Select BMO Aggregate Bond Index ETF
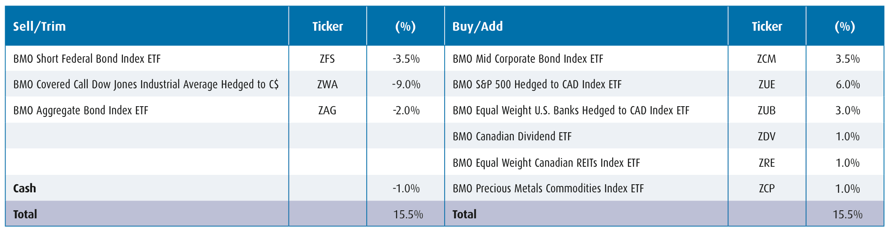This screenshot has width=890, height=232. (x=80, y=110)
